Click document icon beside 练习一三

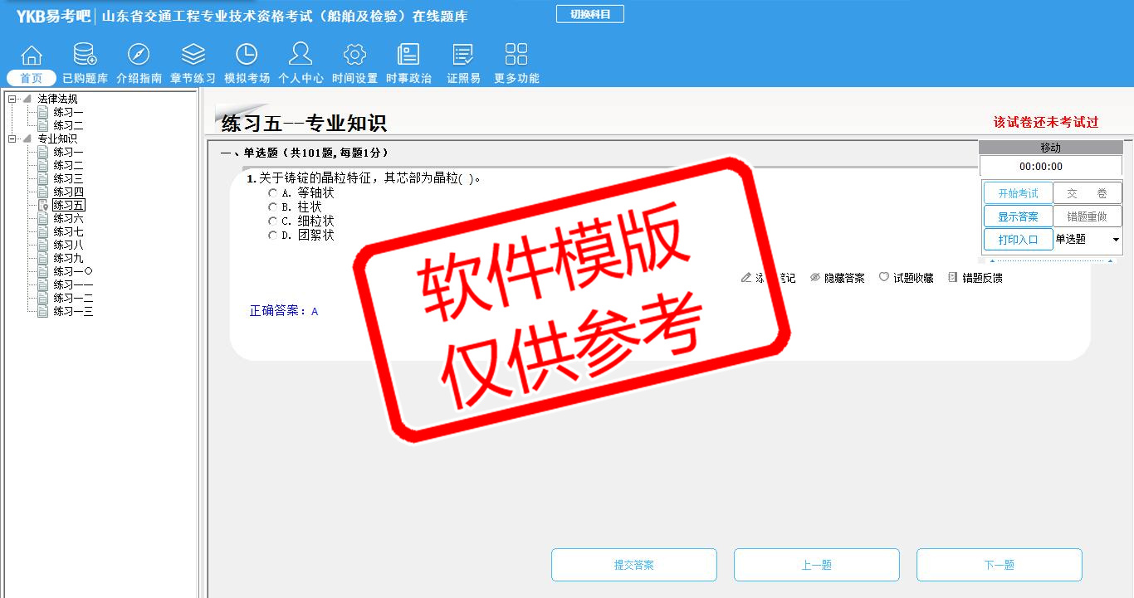tap(42, 311)
